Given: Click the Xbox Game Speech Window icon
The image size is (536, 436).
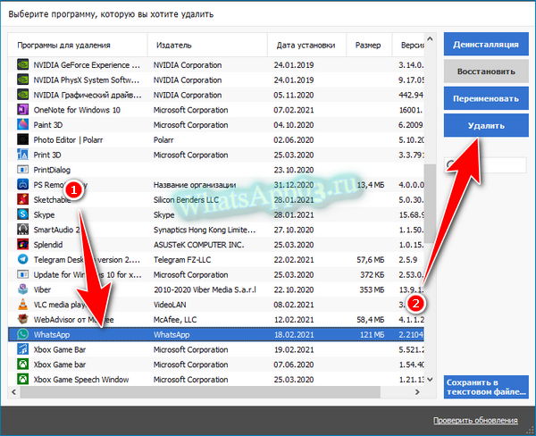Looking at the screenshot, I should click(23, 379).
